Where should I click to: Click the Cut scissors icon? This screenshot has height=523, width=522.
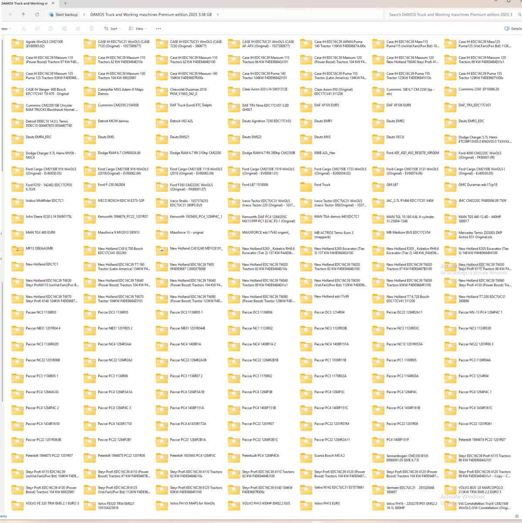(x=24, y=29)
